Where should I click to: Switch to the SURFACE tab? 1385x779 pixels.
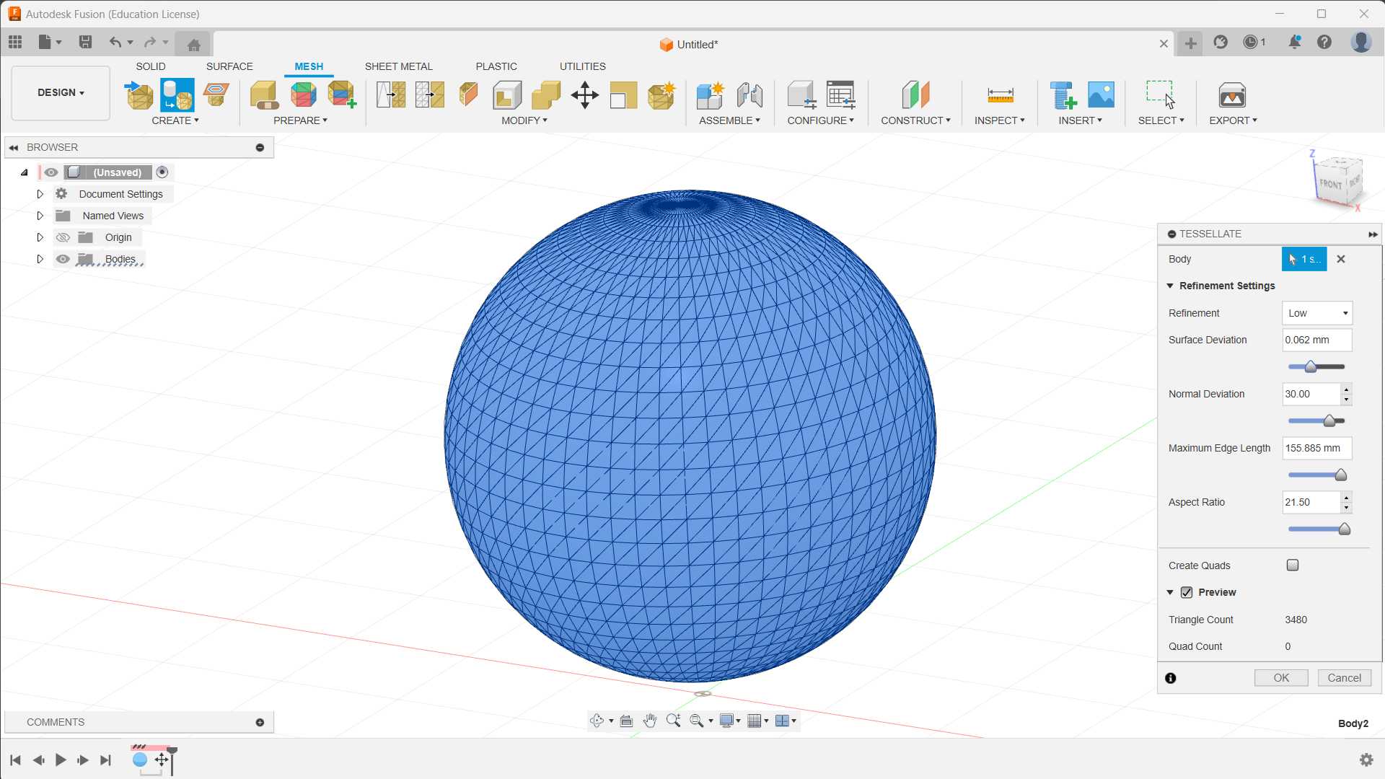pyautogui.click(x=229, y=66)
